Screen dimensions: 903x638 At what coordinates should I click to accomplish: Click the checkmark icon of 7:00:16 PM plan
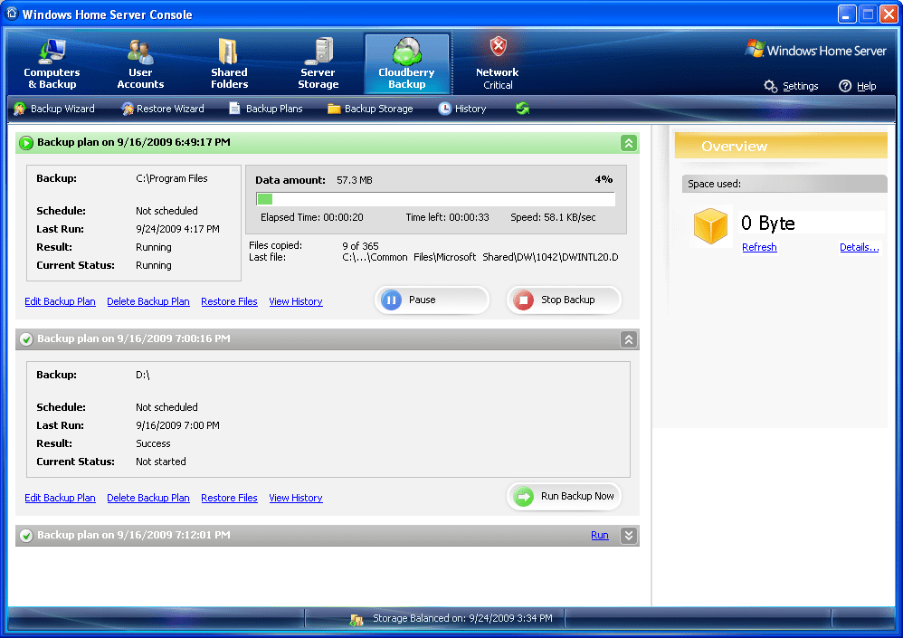26,339
